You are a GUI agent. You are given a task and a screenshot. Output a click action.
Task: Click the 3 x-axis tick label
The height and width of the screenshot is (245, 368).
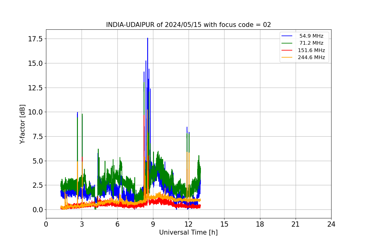point(82,224)
